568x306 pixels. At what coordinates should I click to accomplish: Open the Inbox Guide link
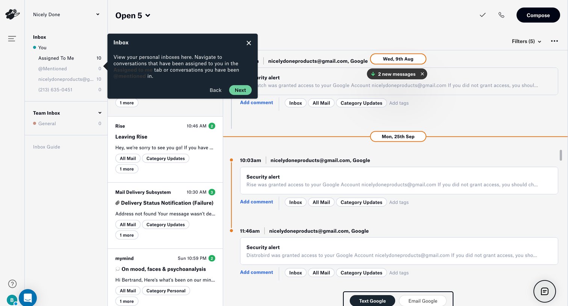click(x=47, y=147)
